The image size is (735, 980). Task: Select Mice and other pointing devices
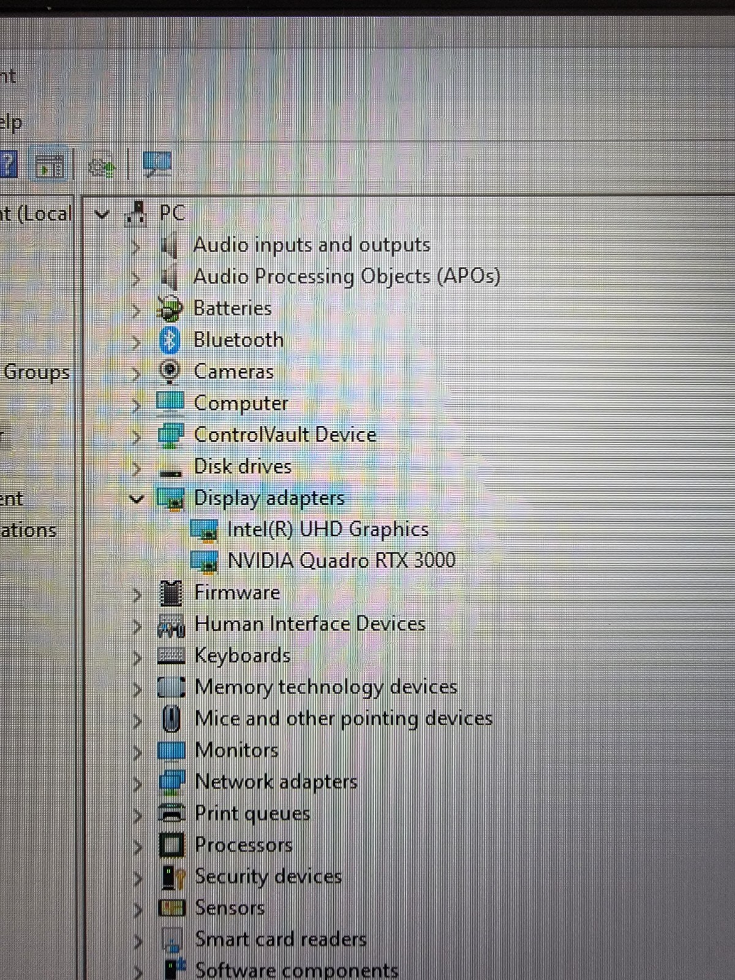[x=344, y=718]
